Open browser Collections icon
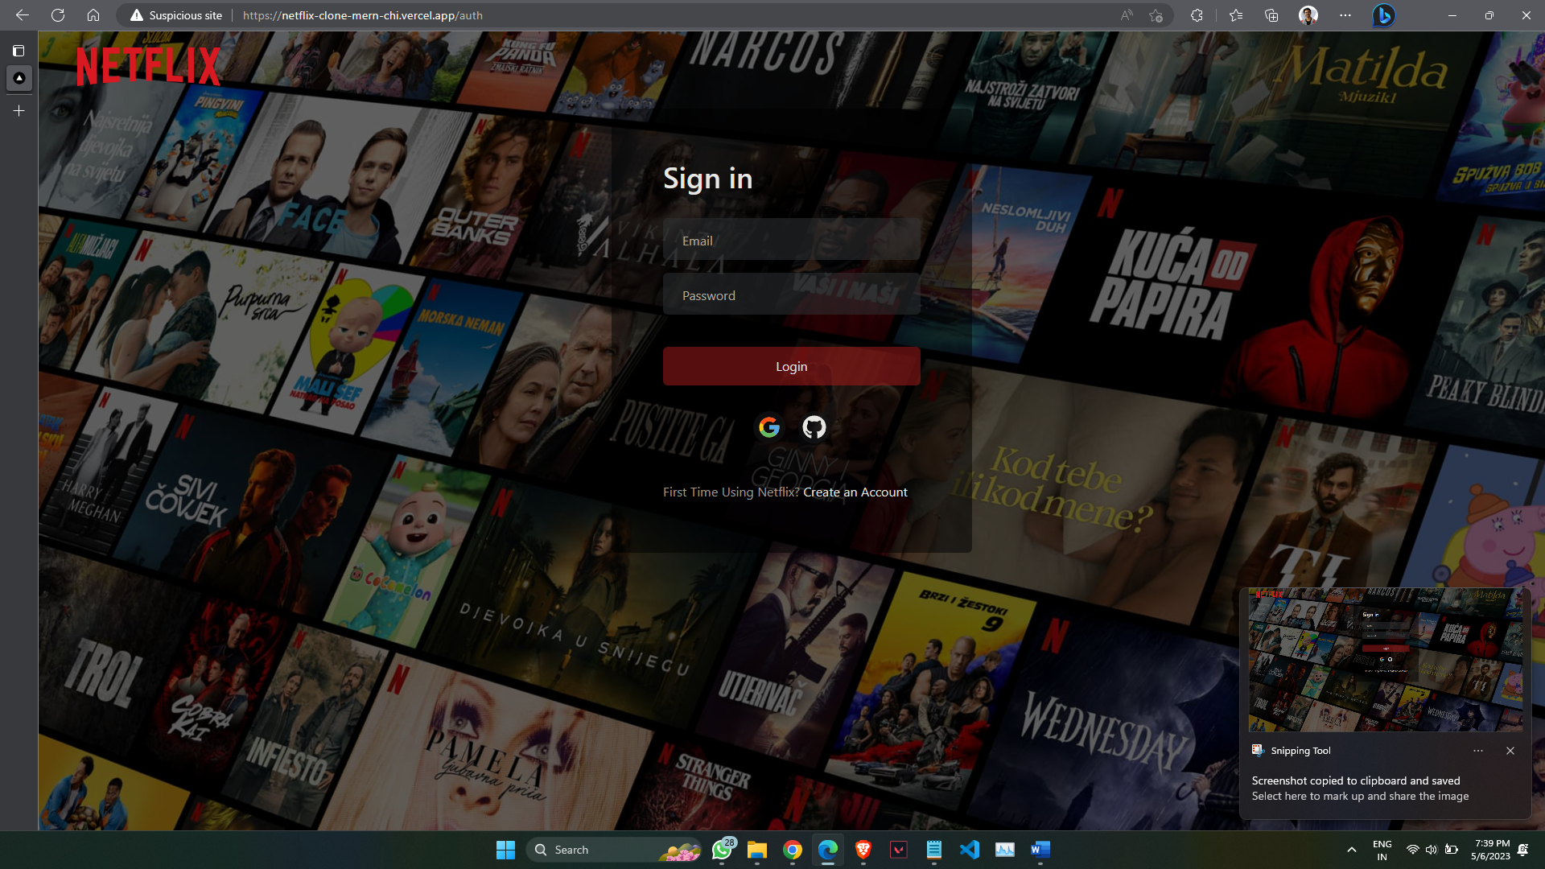 pos(1271,15)
